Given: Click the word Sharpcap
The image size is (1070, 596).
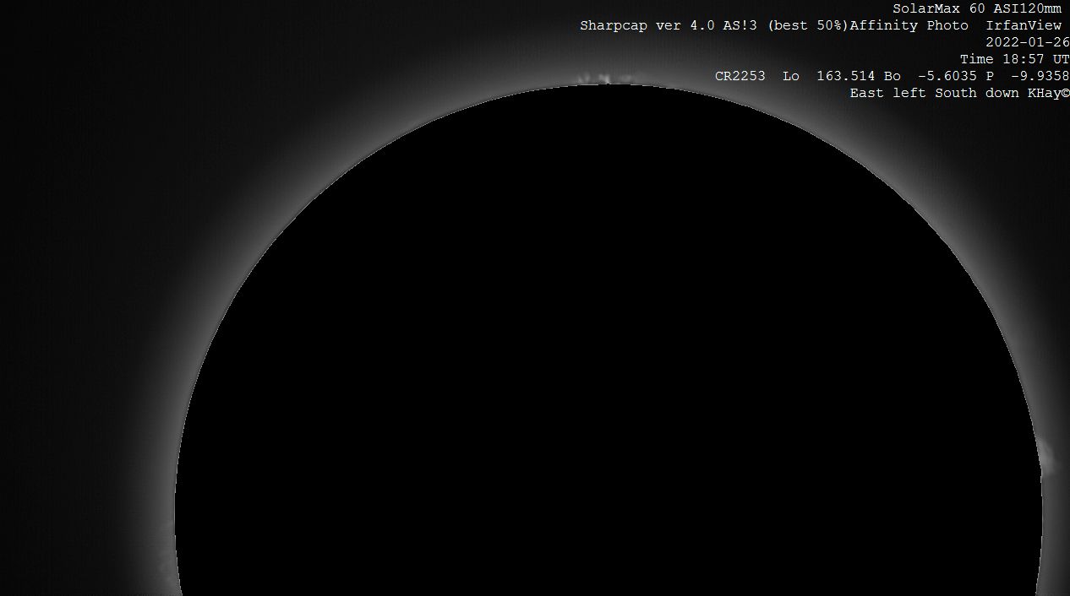Looking at the screenshot, I should point(614,25).
